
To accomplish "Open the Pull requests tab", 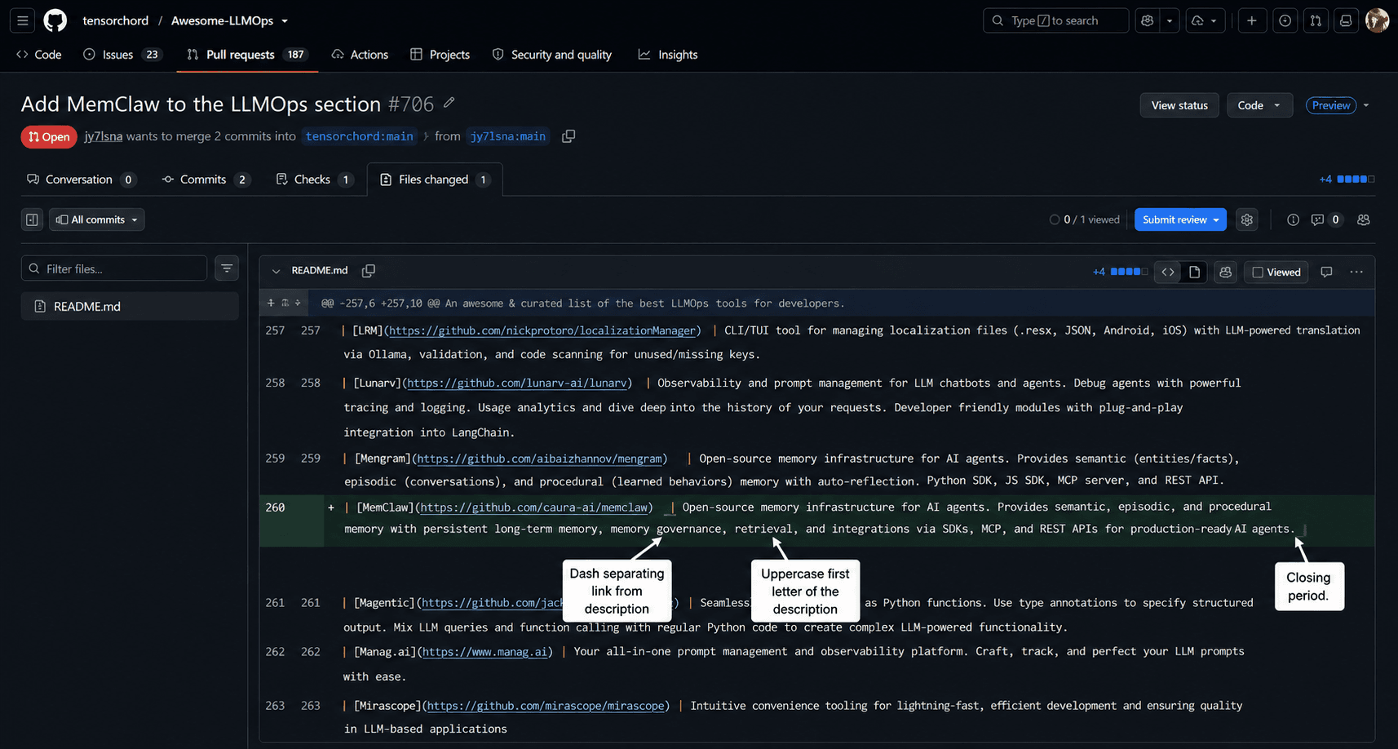I will pos(247,55).
